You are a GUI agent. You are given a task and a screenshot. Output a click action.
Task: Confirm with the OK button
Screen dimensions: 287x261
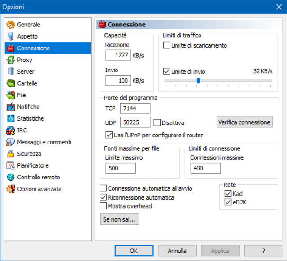134,251
